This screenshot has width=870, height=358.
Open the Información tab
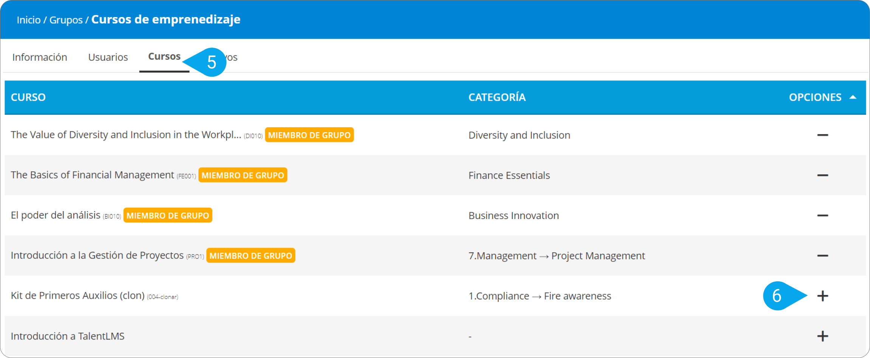(40, 57)
